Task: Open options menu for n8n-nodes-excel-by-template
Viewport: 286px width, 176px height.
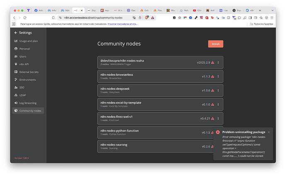Action: [x=218, y=105]
